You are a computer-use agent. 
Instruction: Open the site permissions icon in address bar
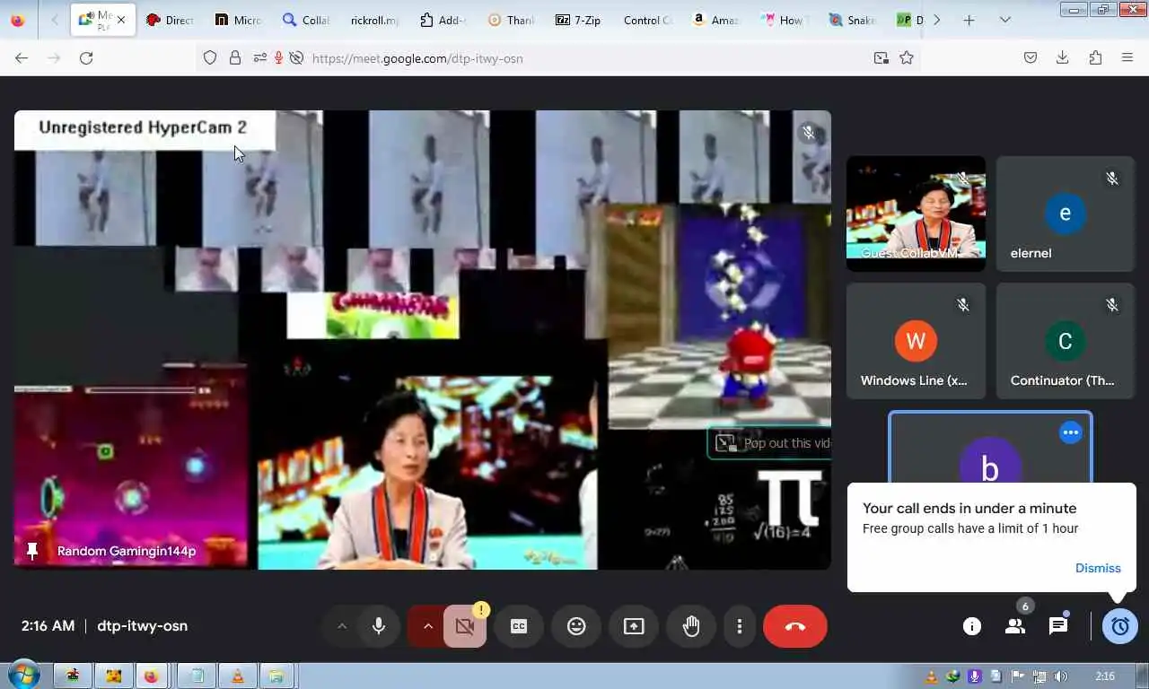click(x=259, y=57)
